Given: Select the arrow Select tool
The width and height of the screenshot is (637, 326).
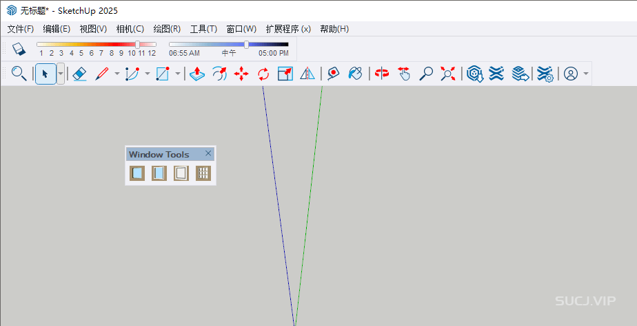Looking at the screenshot, I should 45,74.
